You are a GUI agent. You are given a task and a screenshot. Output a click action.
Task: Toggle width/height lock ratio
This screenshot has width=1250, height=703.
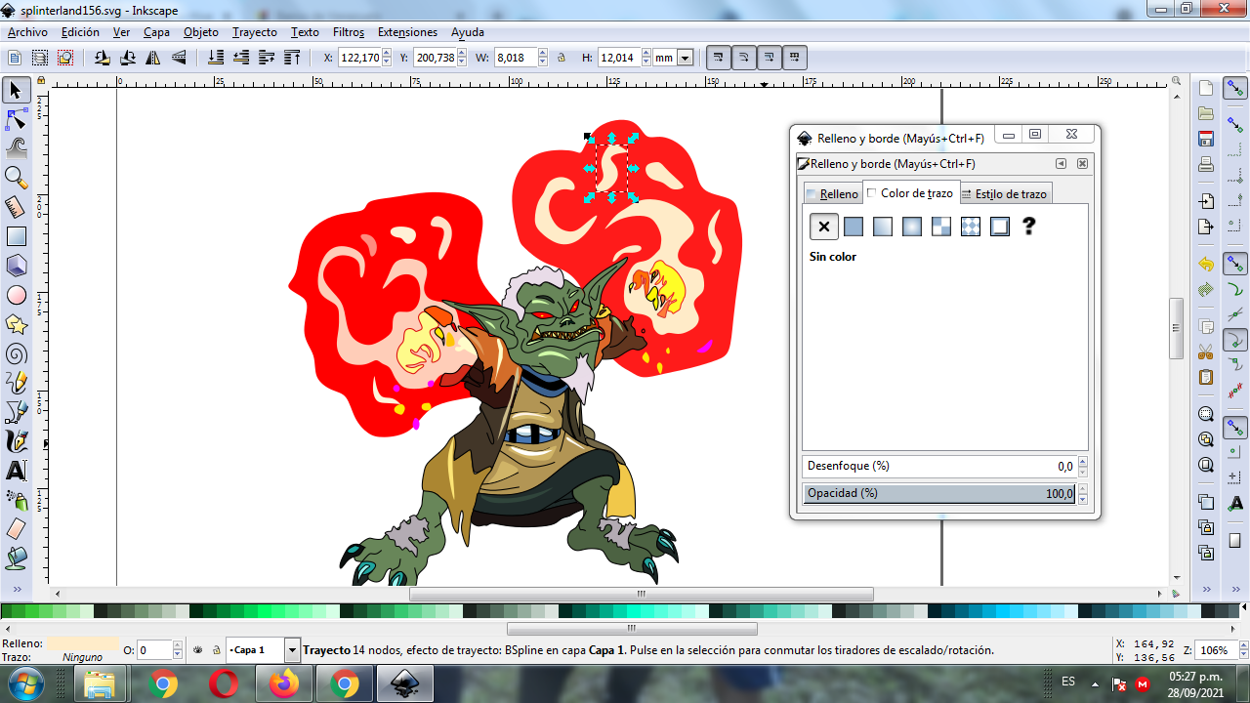(562, 58)
